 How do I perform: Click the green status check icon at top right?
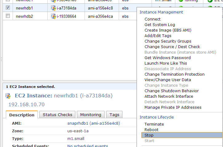(210, 1)
